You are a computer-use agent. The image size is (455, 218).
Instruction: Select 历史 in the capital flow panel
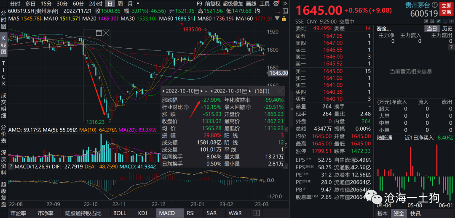(447, 29)
